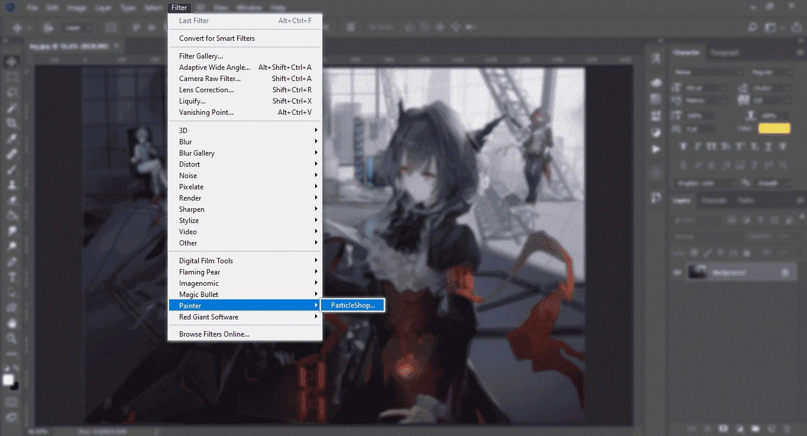The image size is (807, 436).
Task: Expand the Distort submenu
Action: (x=245, y=164)
